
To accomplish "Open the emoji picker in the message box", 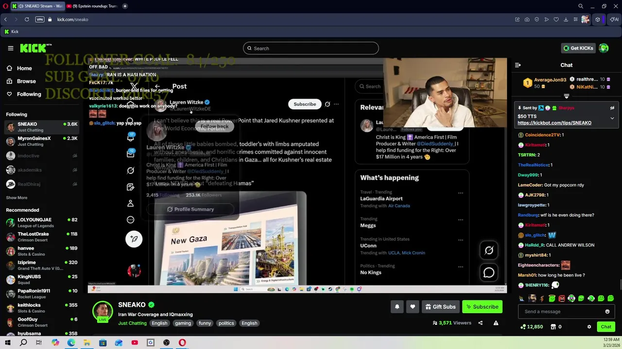I will [607, 312].
